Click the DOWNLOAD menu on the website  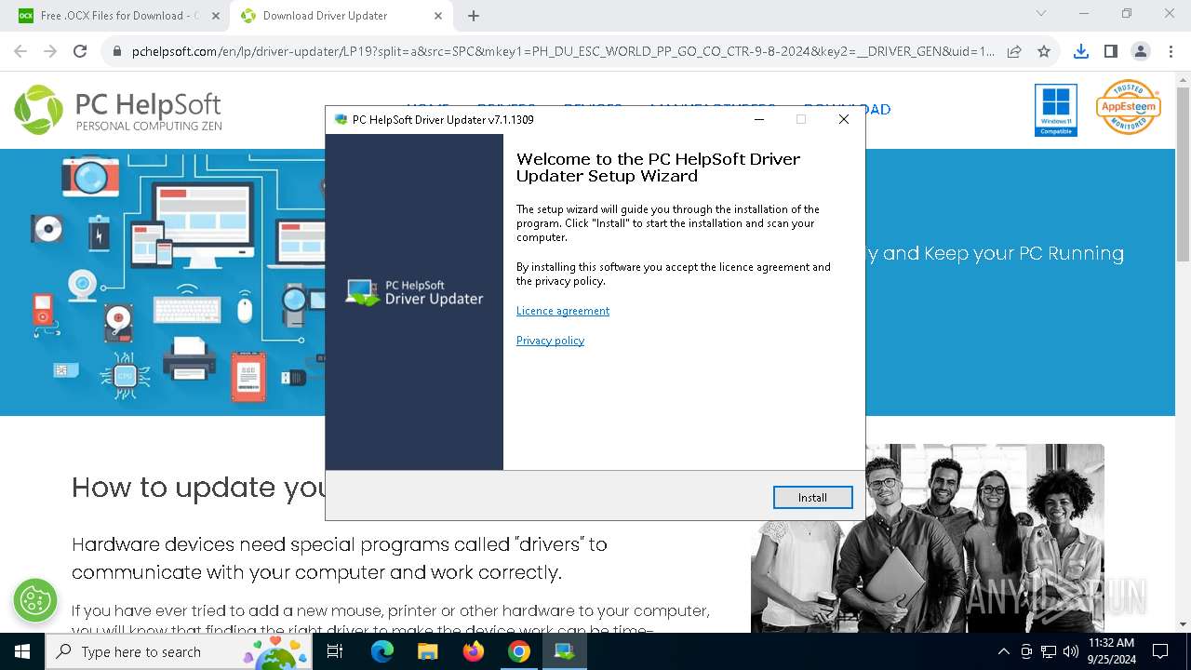pyautogui.click(x=848, y=110)
